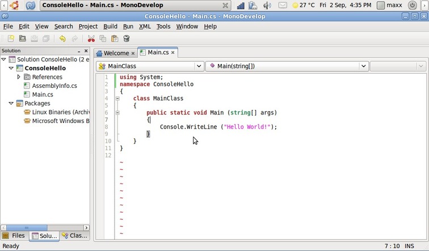Select Microsoft Windows Binaries package
Viewport: 429px width, 251px height.
coord(61,121)
